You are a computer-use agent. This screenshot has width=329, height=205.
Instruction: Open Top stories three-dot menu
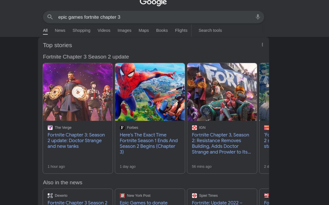click(x=262, y=45)
